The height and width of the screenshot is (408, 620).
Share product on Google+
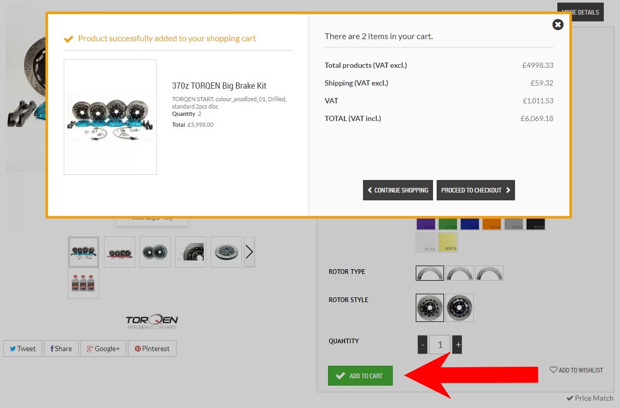coord(103,349)
